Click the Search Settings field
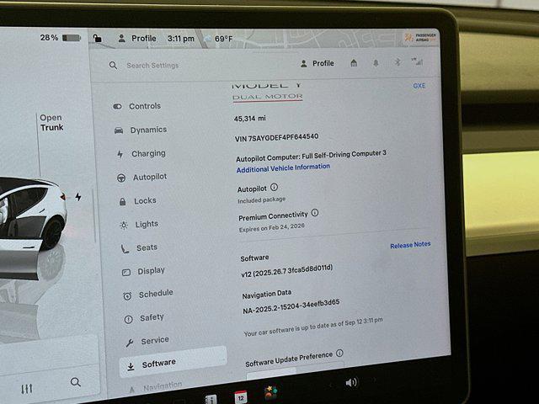Image resolution: width=539 pixels, height=404 pixels. pos(152,66)
